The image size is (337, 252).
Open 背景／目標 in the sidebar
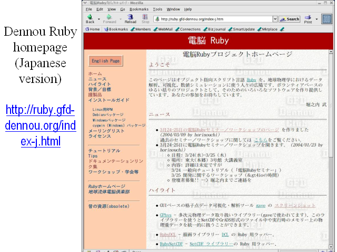coord(100,89)
